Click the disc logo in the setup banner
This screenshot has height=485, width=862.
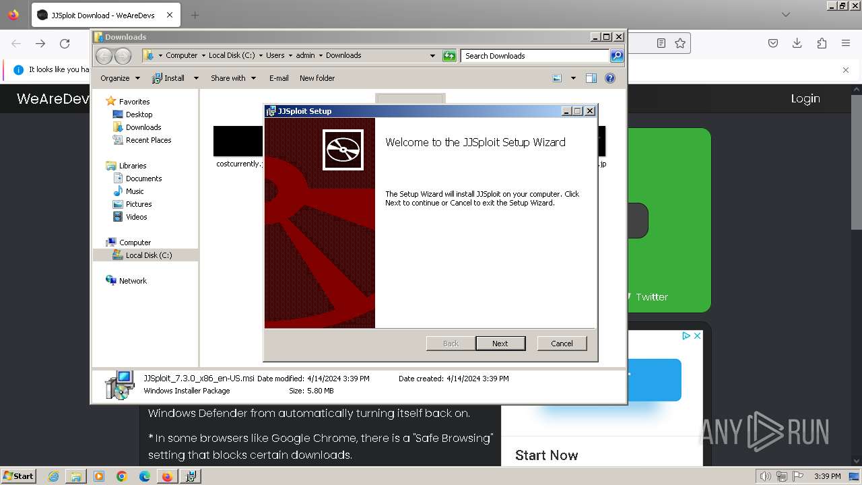click(x=343, y=150)
